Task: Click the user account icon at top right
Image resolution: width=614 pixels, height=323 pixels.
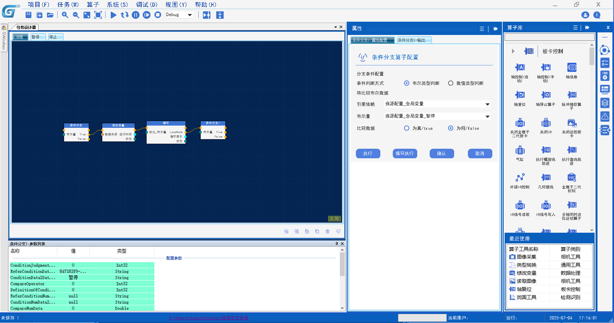Action: coord(585,15)
